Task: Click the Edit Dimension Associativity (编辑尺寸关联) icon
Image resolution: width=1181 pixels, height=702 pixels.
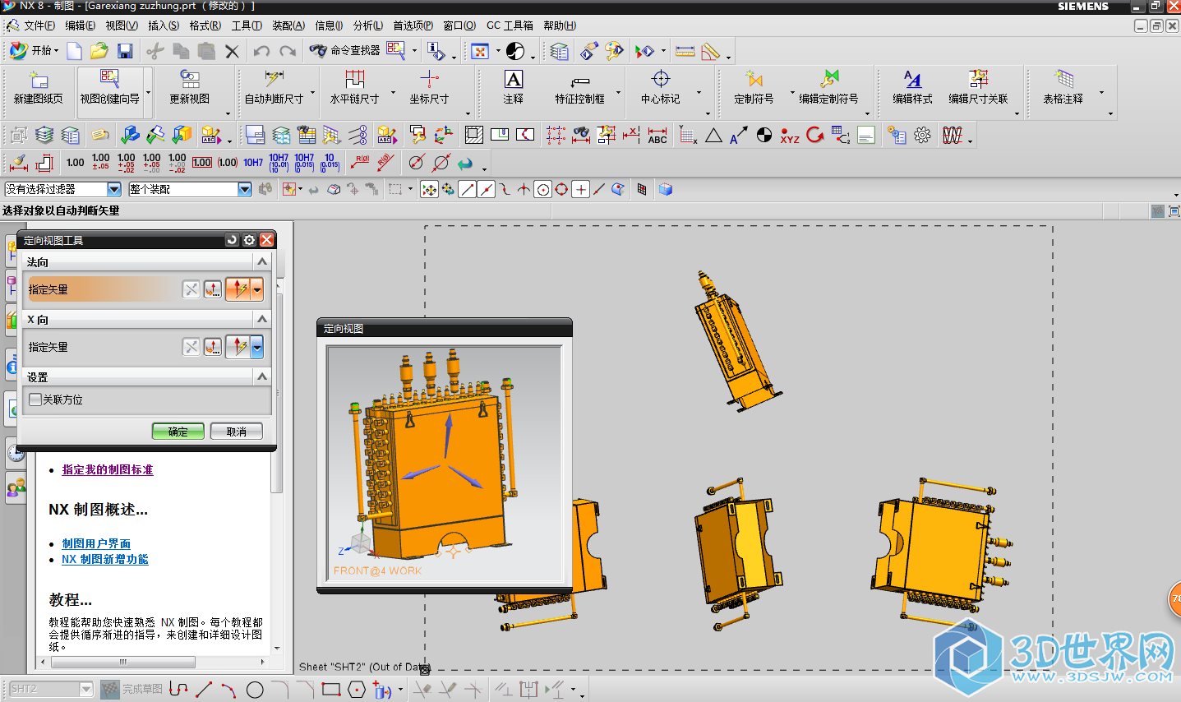Action: pyautogui.click(x=978, y=79)
